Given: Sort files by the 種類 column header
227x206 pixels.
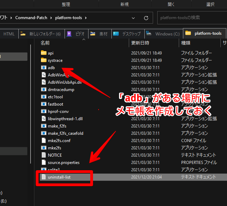Looking at the screenshot, I should [186, 43].
